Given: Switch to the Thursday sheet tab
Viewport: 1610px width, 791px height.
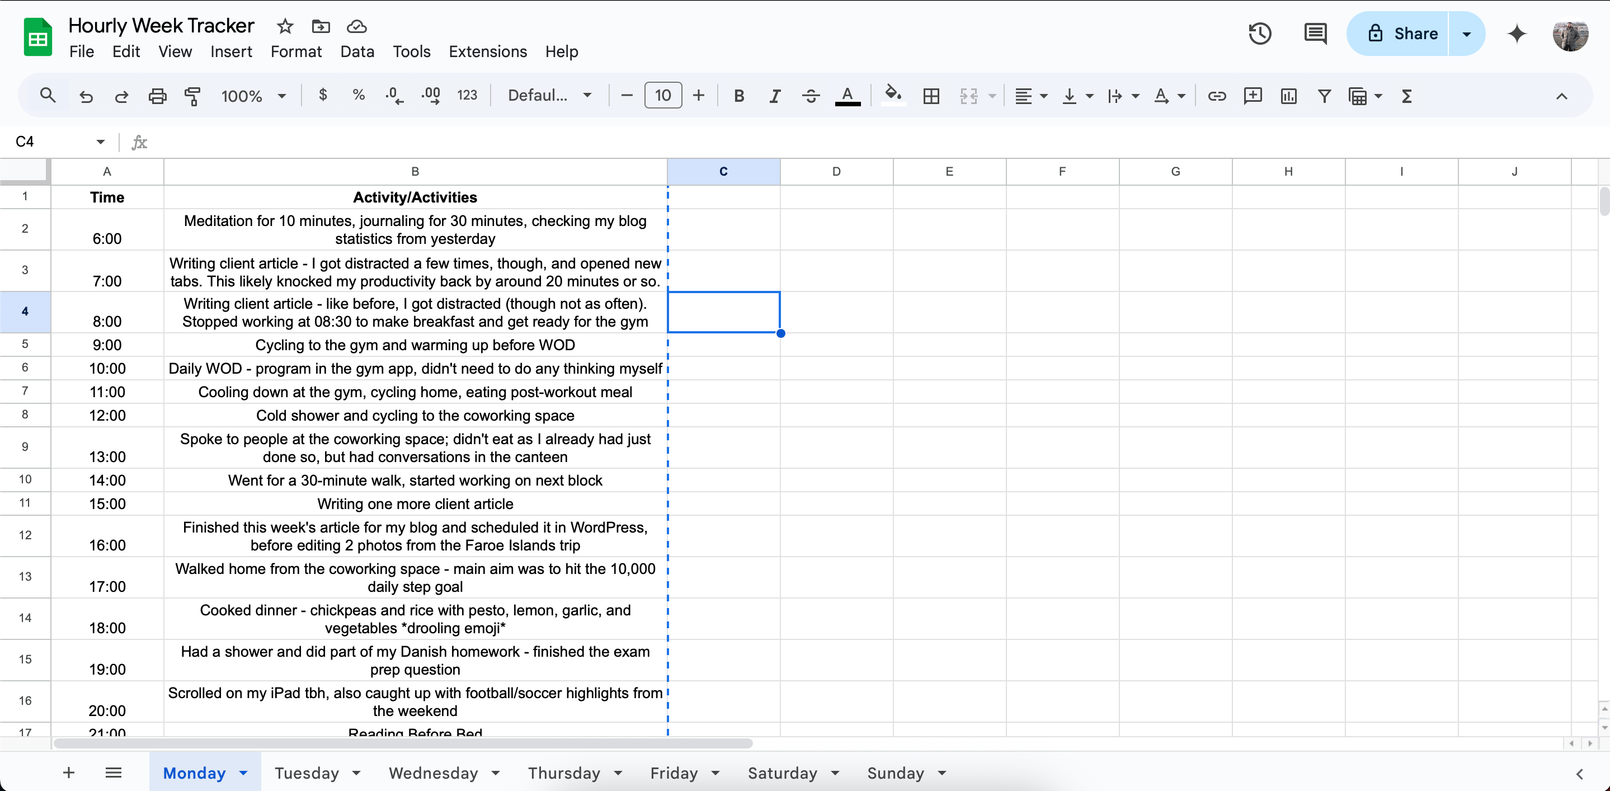Looking at the screenshot, I should tap(564, 773).
